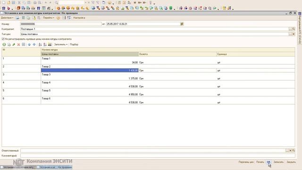The height and width of the screenshot is (170, 302).
Task: Clear the Ответственный field with X icon
Action: click(291, 150)
